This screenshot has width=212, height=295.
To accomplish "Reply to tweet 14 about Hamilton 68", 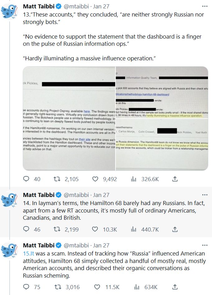I will (26, 229).
